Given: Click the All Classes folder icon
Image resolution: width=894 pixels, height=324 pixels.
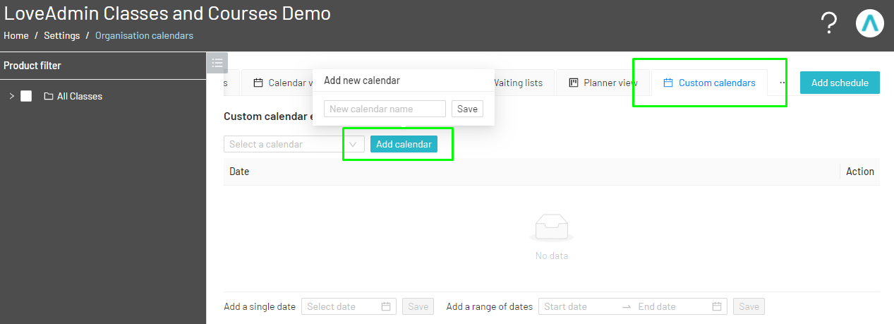Looking at the screenshot, I should point(49,97).
